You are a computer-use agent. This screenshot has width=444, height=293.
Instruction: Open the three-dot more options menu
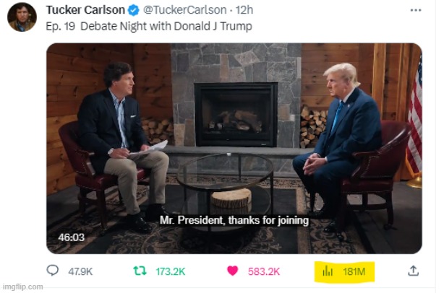[415, 10]
